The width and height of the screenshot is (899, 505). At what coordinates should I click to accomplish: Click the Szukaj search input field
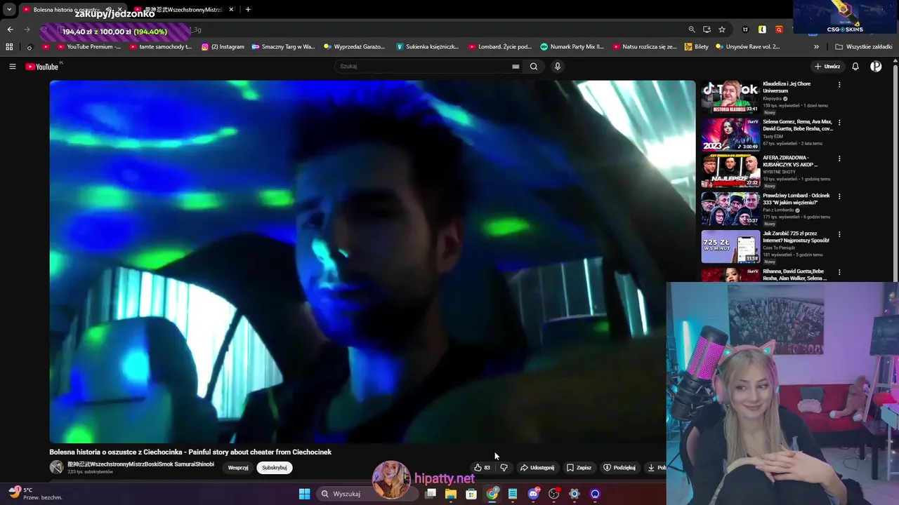tap(424, 67)
